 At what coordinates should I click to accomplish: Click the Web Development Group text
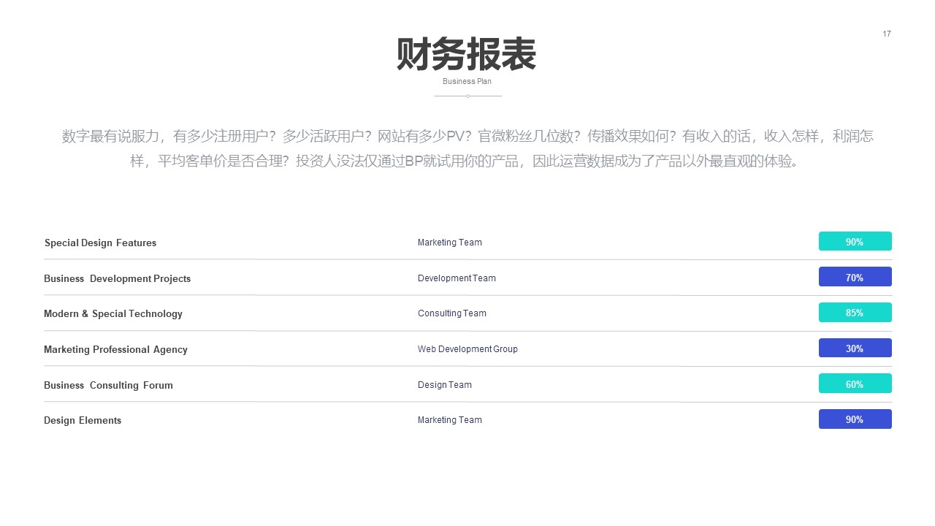pos(467,349)
